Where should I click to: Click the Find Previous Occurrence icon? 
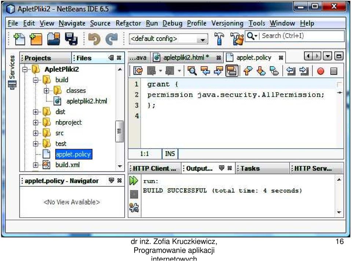[x=205, y=71]
